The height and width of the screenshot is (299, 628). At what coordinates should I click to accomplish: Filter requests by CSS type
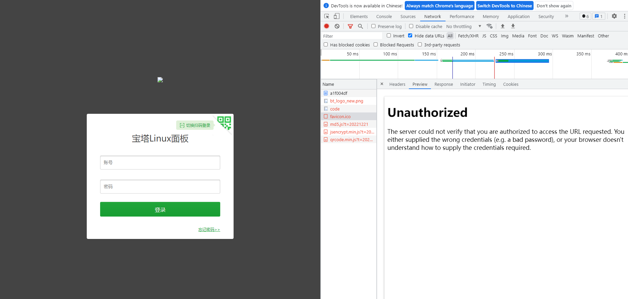click(494, 36)
